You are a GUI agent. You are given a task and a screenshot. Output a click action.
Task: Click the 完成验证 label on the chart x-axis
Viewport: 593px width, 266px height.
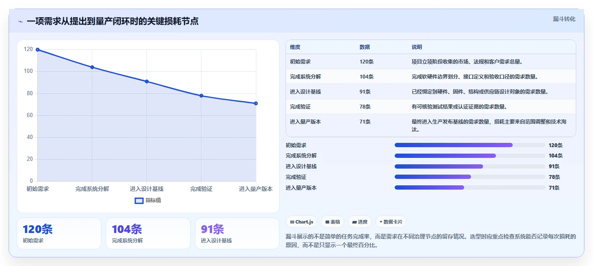pyautogui.click(x=201, y=189)
